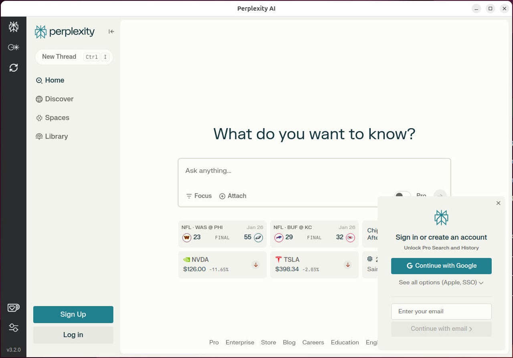The height and width of the screenshot is (358, 513).
Task: Click the heart badge icon above the sliders
Action: [14, 308]
